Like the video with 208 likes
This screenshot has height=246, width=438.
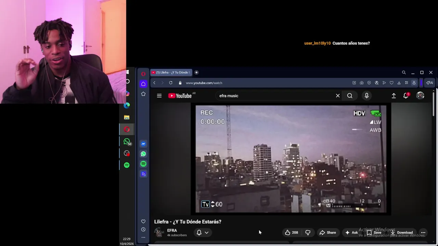291,232
